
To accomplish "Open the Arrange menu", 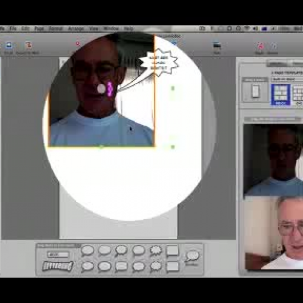I will (x=76, y=28).
